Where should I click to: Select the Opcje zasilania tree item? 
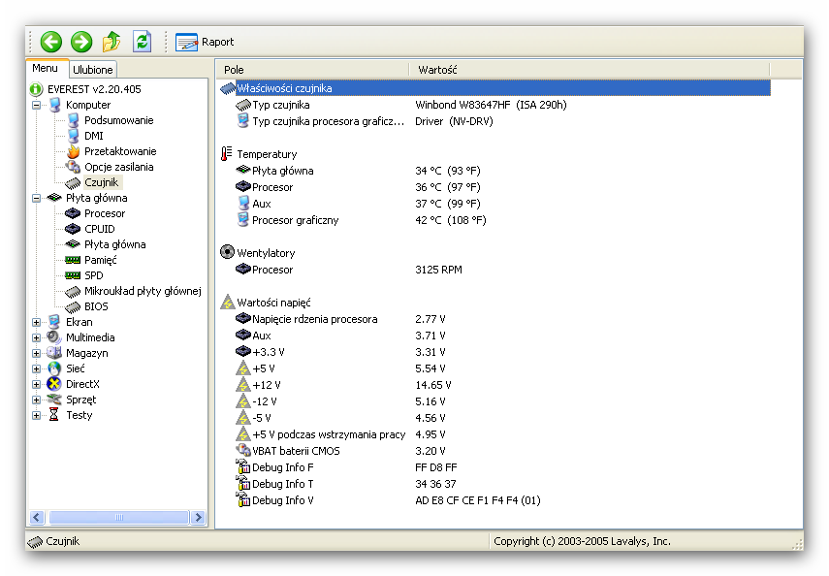click(118, 167)
